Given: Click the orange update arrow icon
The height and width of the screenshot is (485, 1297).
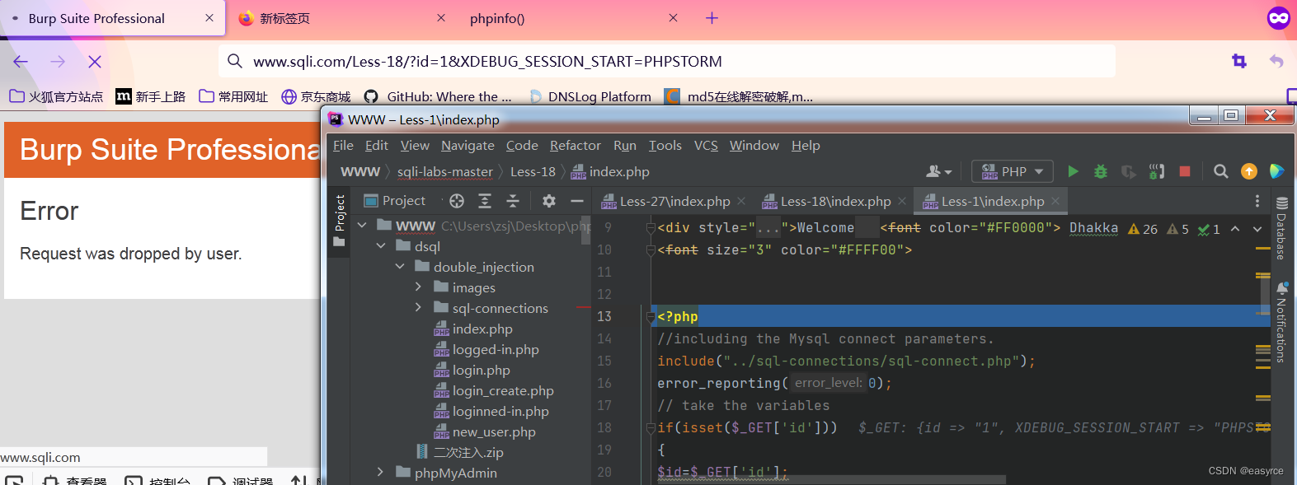Looking at the screenshot, I should click(1249, 171).
